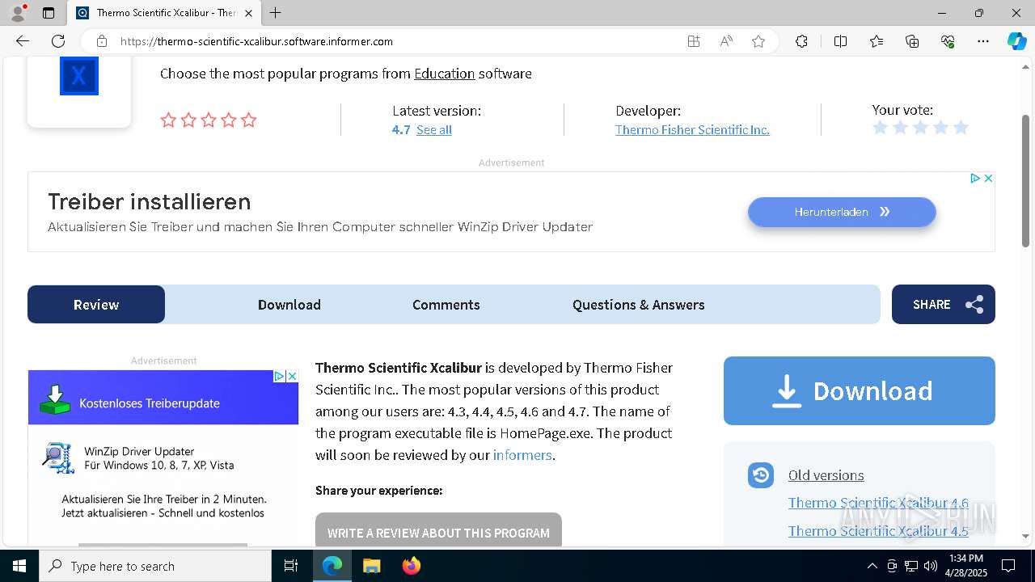The image size is (1035, 582).
Task: Open the tab actions menu
Action: (49, 13)
